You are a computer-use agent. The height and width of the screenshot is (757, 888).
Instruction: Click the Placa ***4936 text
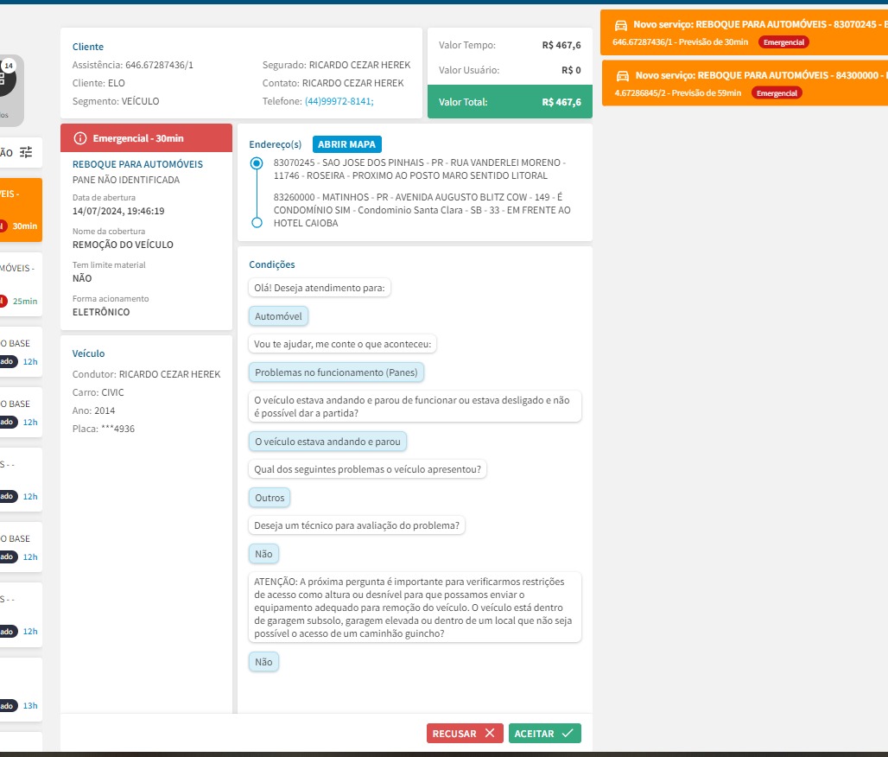[104, 429]
